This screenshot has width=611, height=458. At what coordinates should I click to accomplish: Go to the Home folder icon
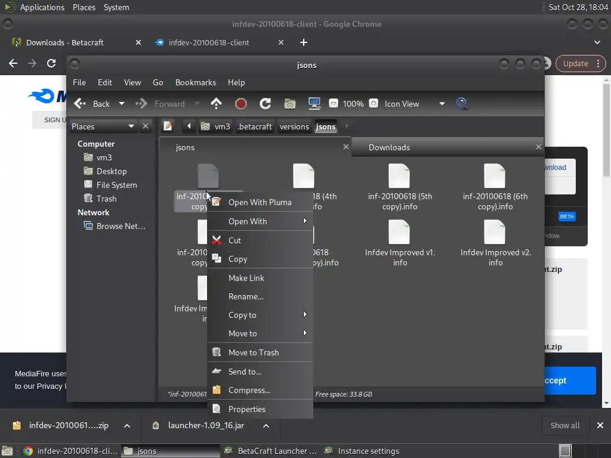click(290, 104)
